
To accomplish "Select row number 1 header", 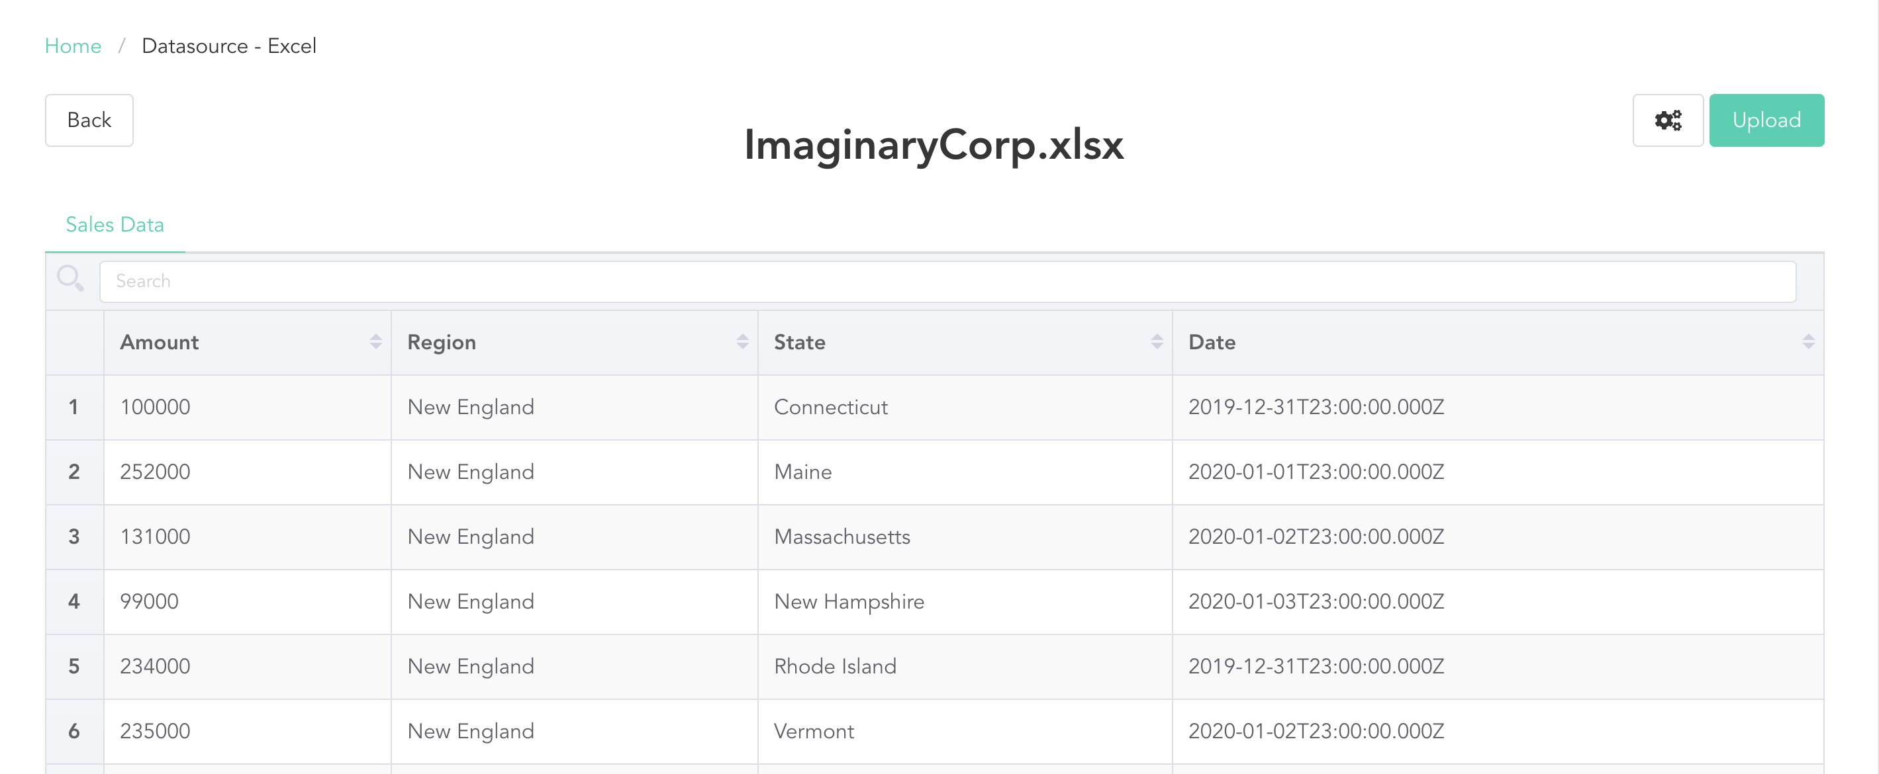I will click(73, 408).
